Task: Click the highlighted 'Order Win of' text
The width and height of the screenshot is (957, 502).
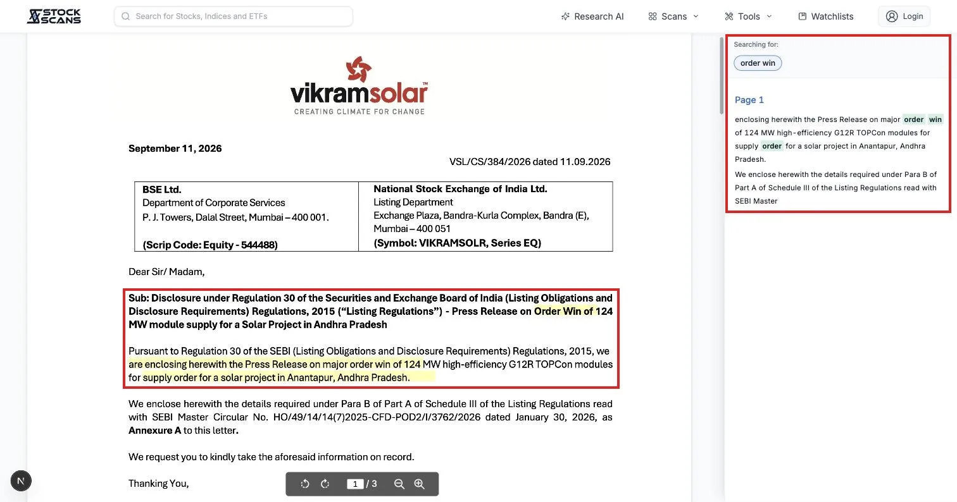Action: [x=563, y=311]
